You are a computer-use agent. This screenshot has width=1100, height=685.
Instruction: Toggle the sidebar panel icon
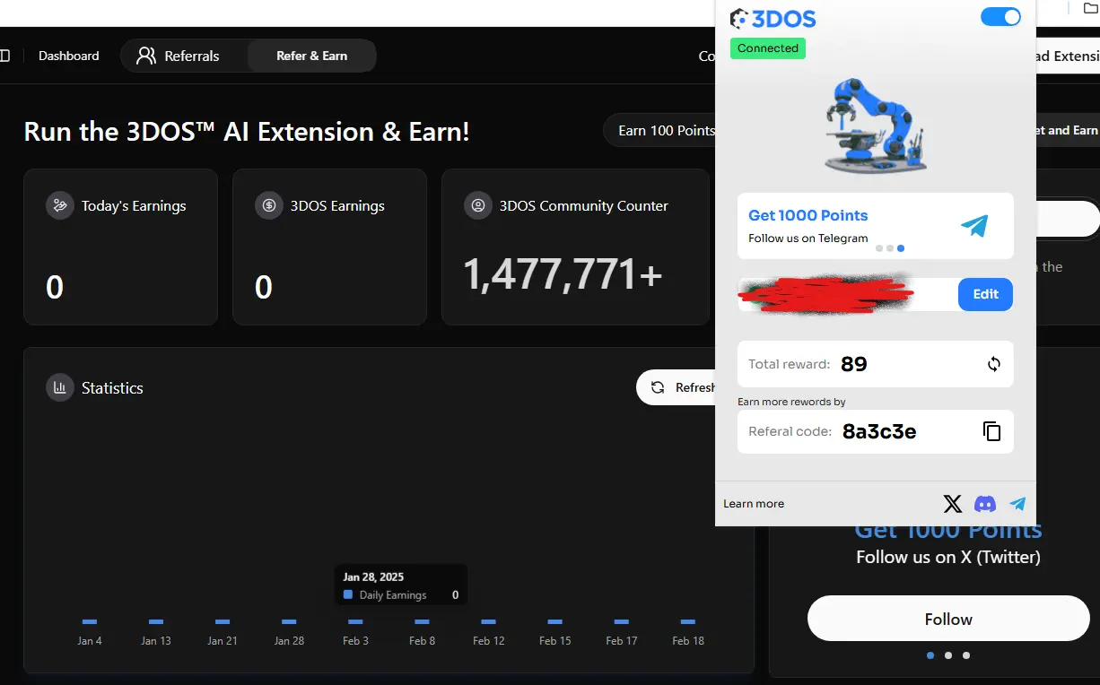click(x=4, y=56)
